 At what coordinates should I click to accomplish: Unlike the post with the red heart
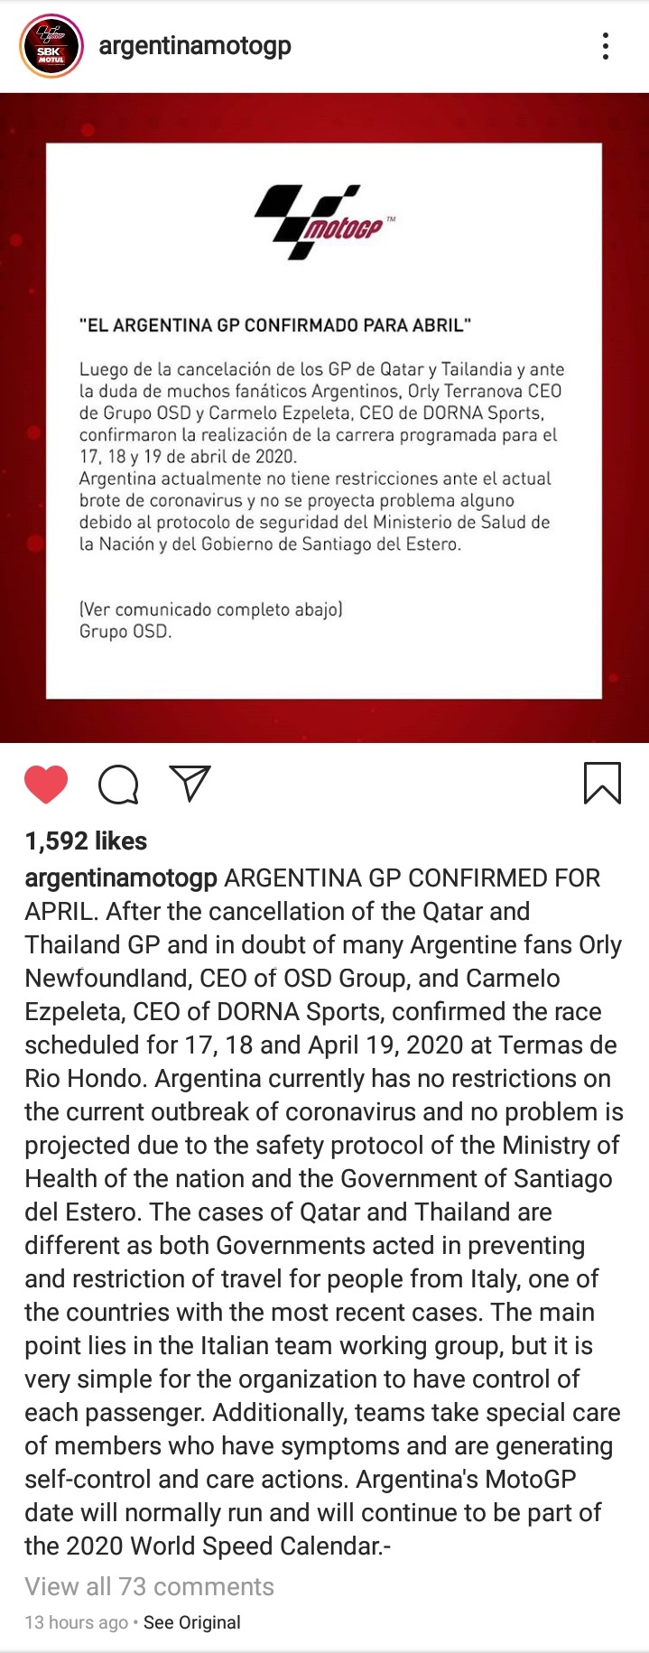46,784
